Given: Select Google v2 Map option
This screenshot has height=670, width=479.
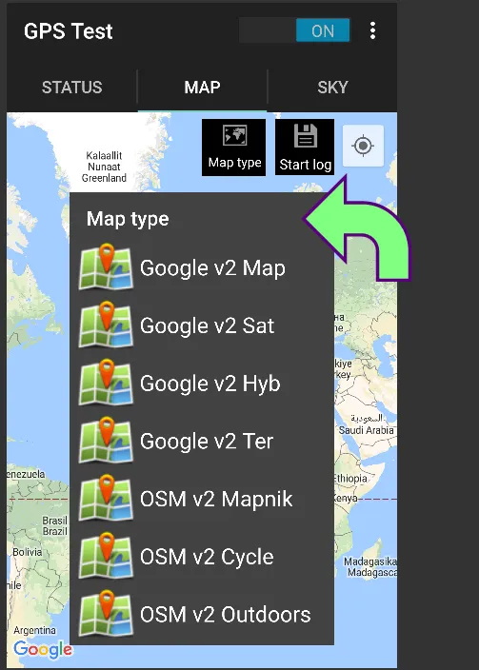Looking at the screenshot, I should [202, 268].
